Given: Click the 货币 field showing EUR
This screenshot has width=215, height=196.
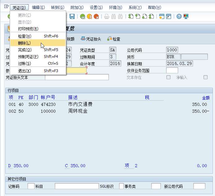Looking at the screenshot, I should [x=173, y=57].
